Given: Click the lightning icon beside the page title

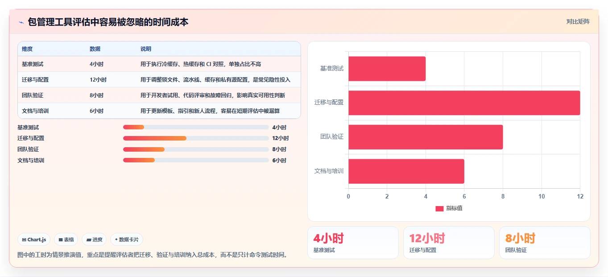Looking at the screenshot, I should (21, 22).
